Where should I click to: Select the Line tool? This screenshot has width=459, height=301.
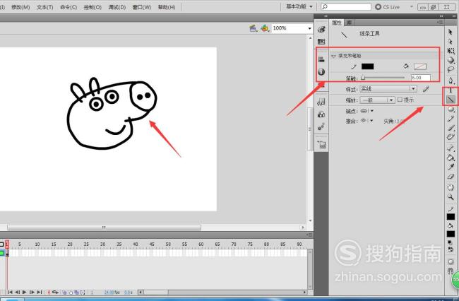451,100
